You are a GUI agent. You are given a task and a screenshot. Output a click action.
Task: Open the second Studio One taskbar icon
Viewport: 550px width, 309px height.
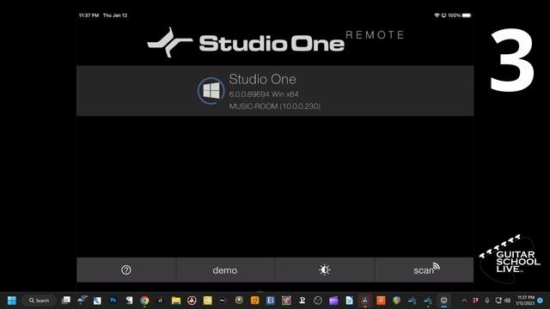[x=428, y=300]
